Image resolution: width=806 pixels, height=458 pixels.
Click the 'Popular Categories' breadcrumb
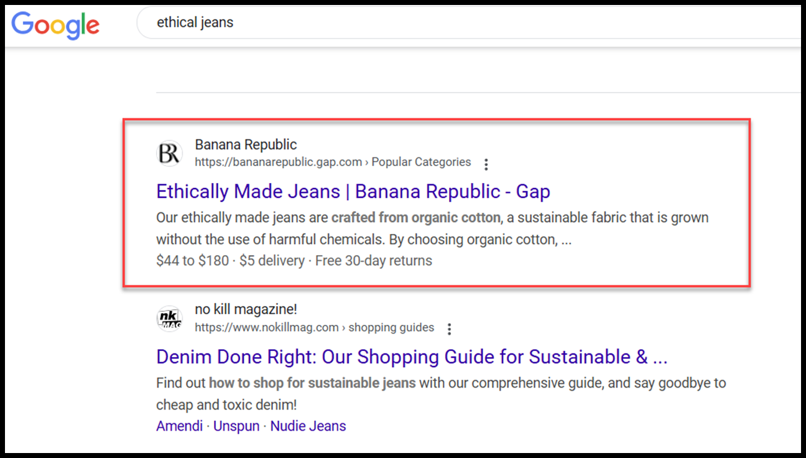421,162
